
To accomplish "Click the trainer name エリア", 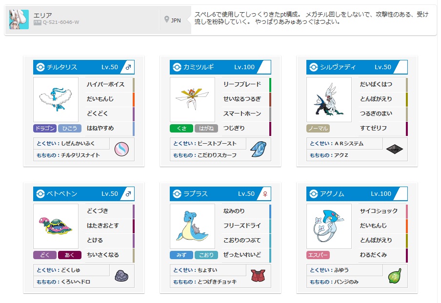I will pyautogui.click(x=43, y=15).
